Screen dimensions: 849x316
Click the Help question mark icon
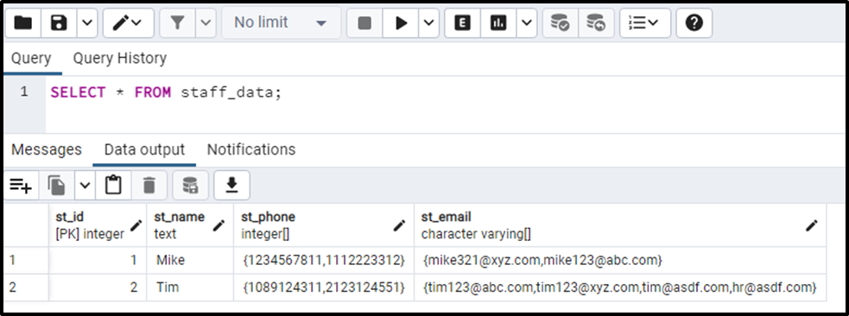pyautogui.click(x=694, y=22)
